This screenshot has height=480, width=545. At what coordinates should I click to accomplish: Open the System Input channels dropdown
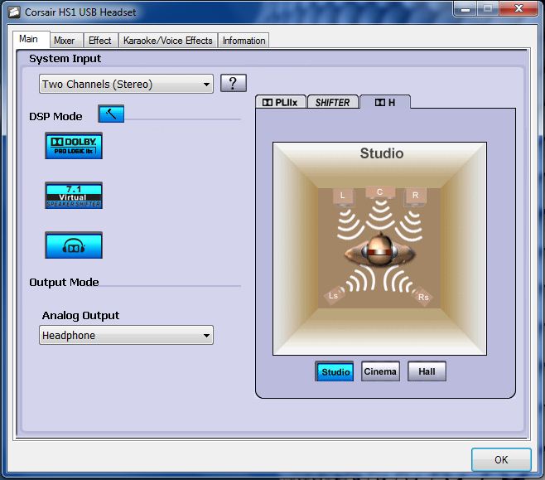tap(126, 84)
